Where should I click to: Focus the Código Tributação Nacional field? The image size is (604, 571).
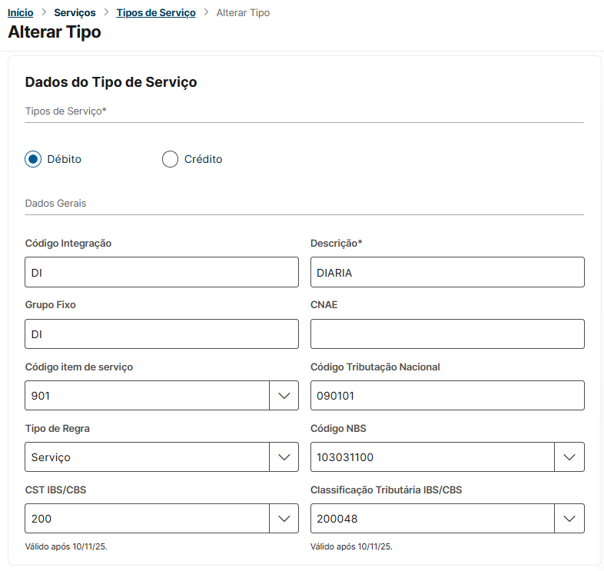pos(447,396)
